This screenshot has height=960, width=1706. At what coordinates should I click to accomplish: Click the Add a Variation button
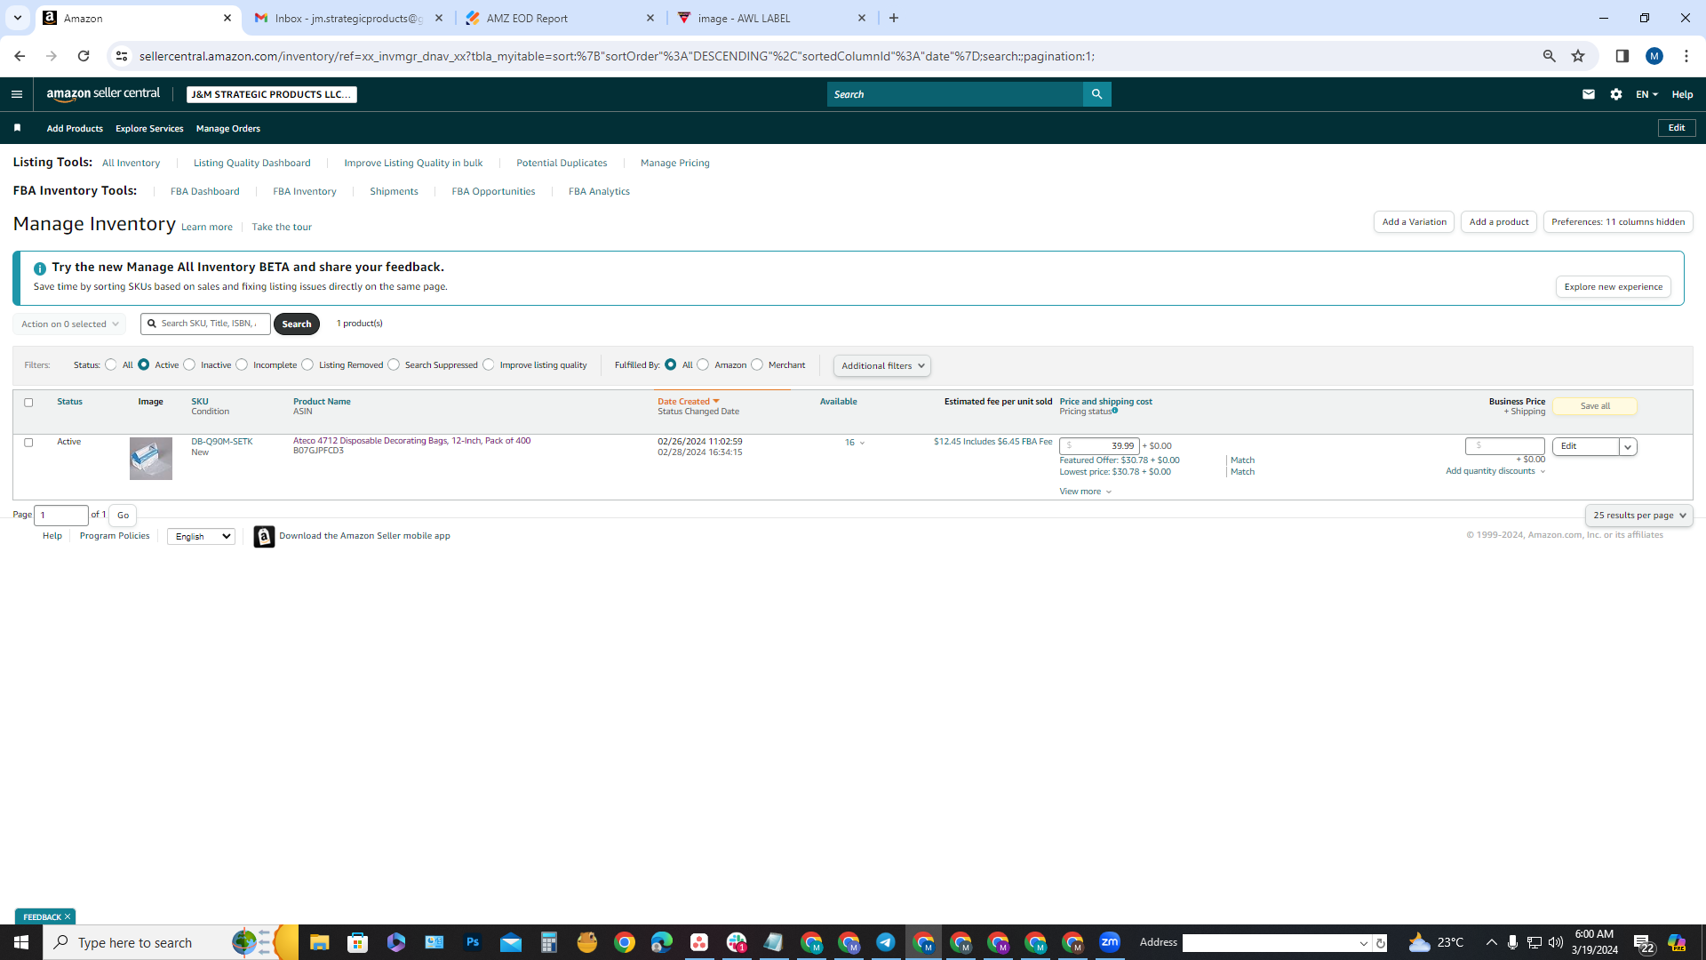click(x=1415, y=222)
